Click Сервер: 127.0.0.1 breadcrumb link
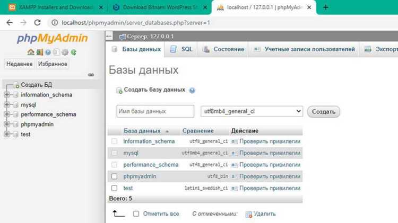 click(x=150, y=37)
